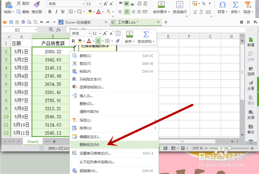The image size is (259, 174).
Task: Select column header G
Action: coord(210,37)
